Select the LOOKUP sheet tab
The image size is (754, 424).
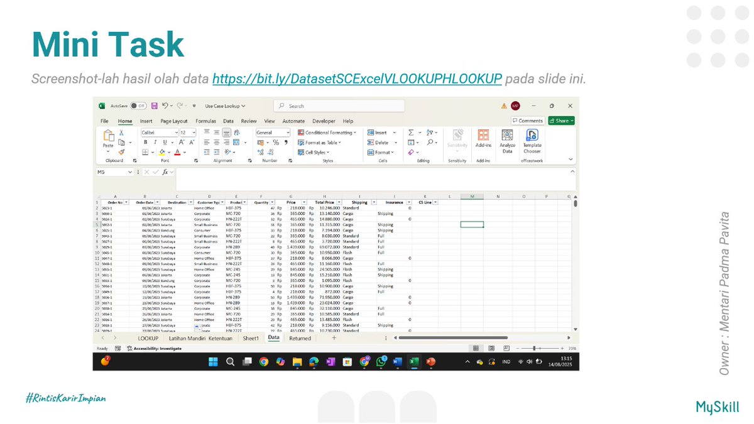[x=149, y=338]
